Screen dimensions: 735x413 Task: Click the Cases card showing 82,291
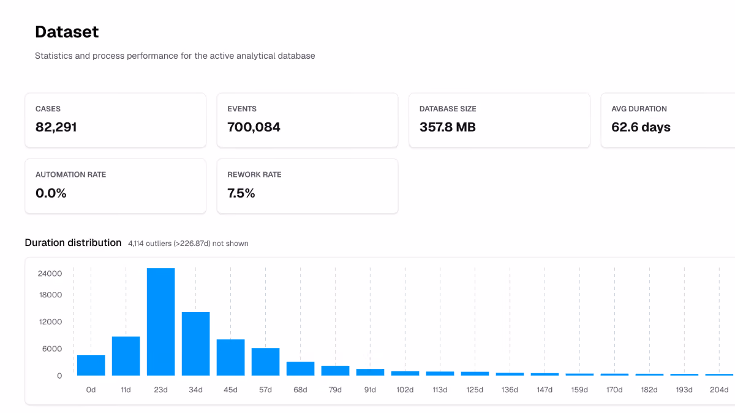115,120
